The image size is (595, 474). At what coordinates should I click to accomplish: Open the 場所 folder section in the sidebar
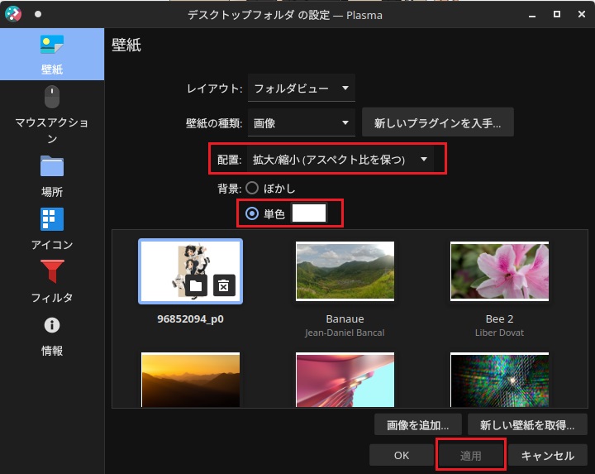click(x=52, y=176)
